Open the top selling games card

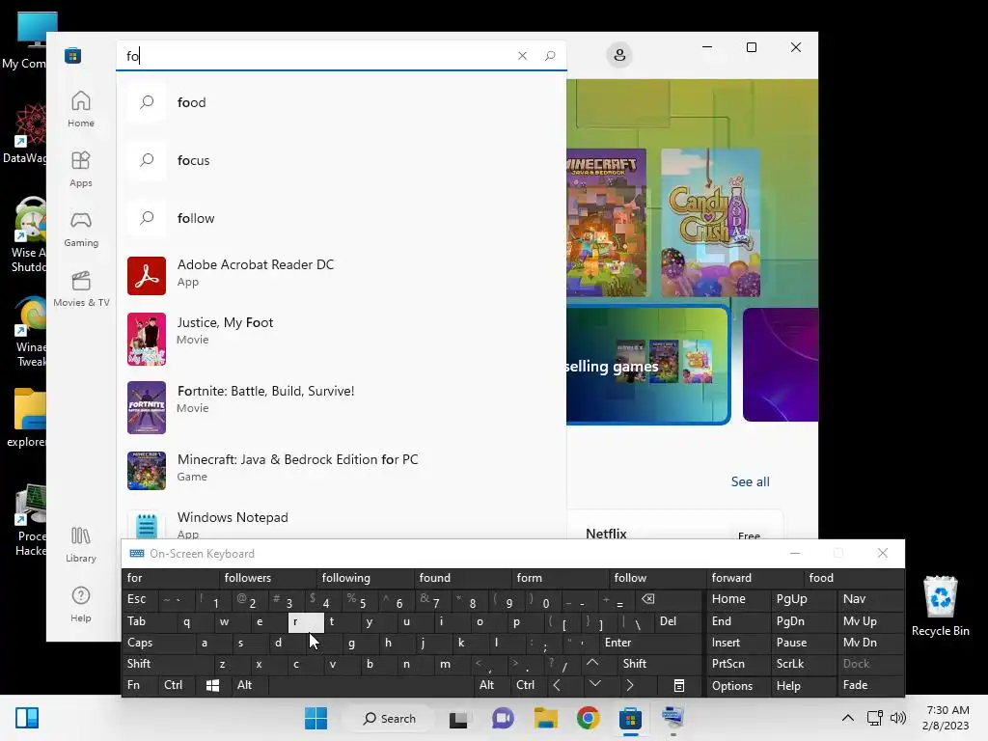647,366
